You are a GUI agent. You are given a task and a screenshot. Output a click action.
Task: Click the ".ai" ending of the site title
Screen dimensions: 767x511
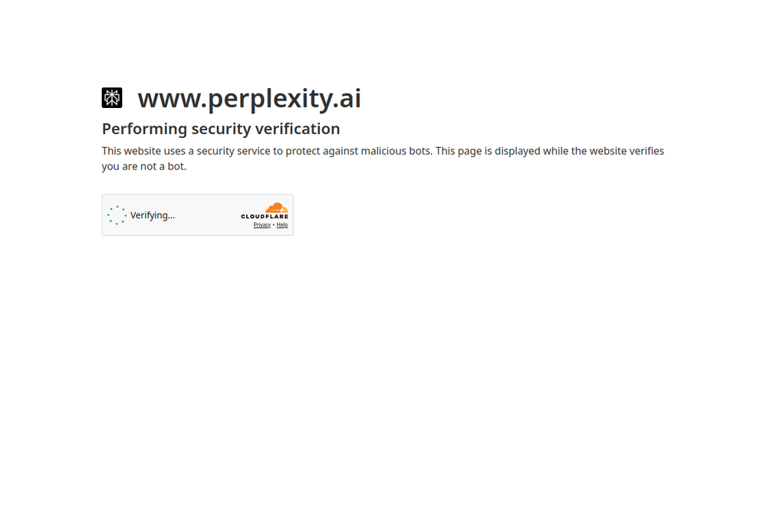point(347,98)
